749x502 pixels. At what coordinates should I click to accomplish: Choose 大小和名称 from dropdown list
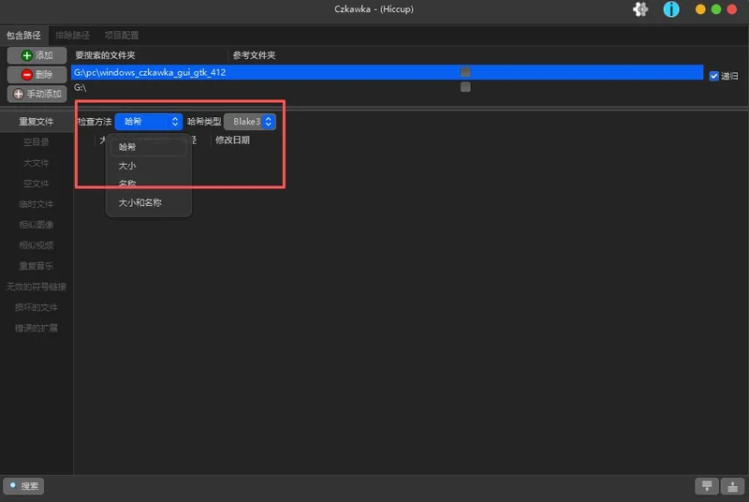click(x=140, y=203)
